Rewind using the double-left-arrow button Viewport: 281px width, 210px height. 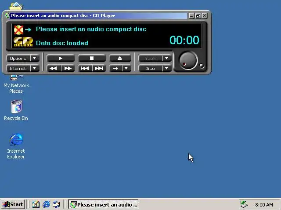(54, 68)
